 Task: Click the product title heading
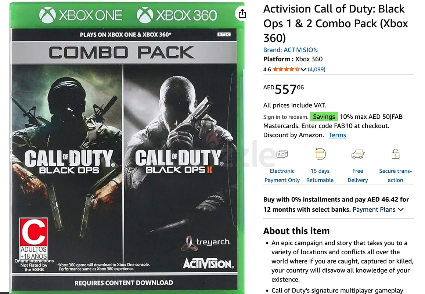(335, 24)
